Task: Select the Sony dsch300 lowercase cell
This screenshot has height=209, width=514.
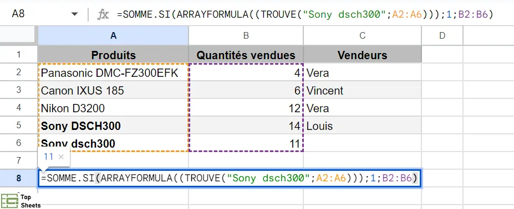Action: [x=114, y=143]
